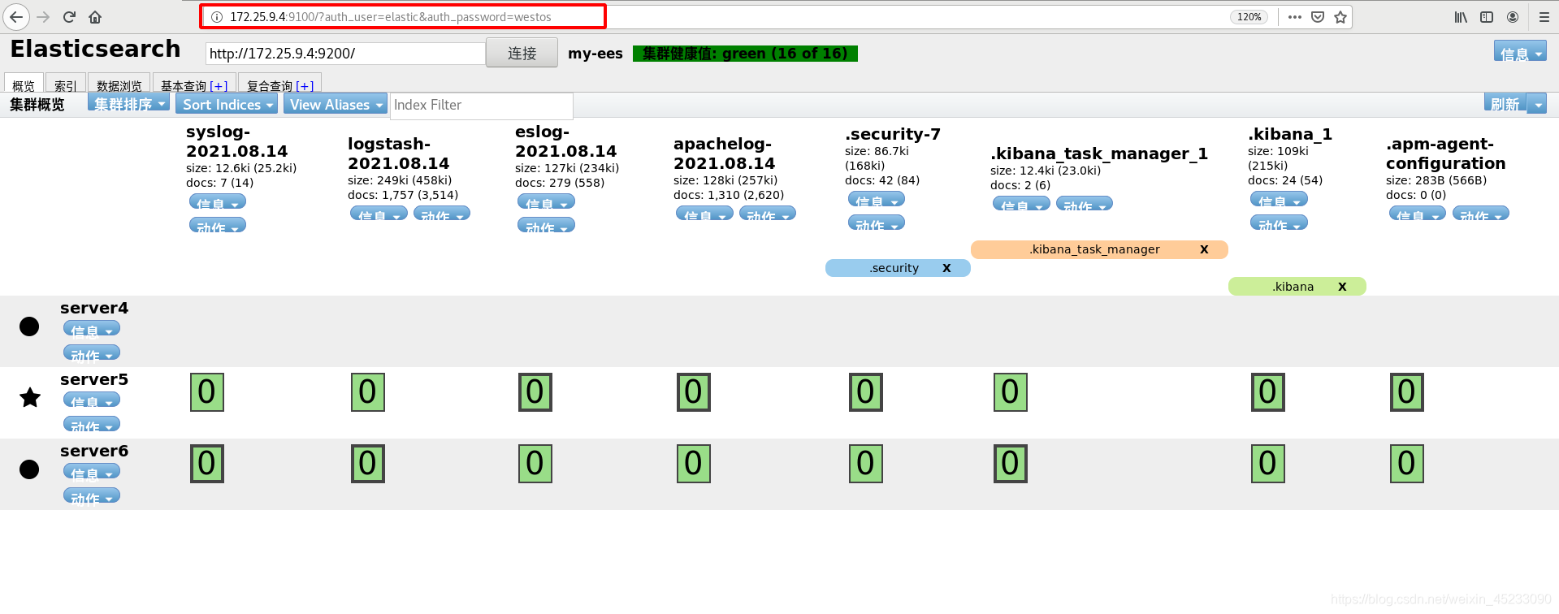Open the arrow dropdown next to 刷新

coord(1537,104)
